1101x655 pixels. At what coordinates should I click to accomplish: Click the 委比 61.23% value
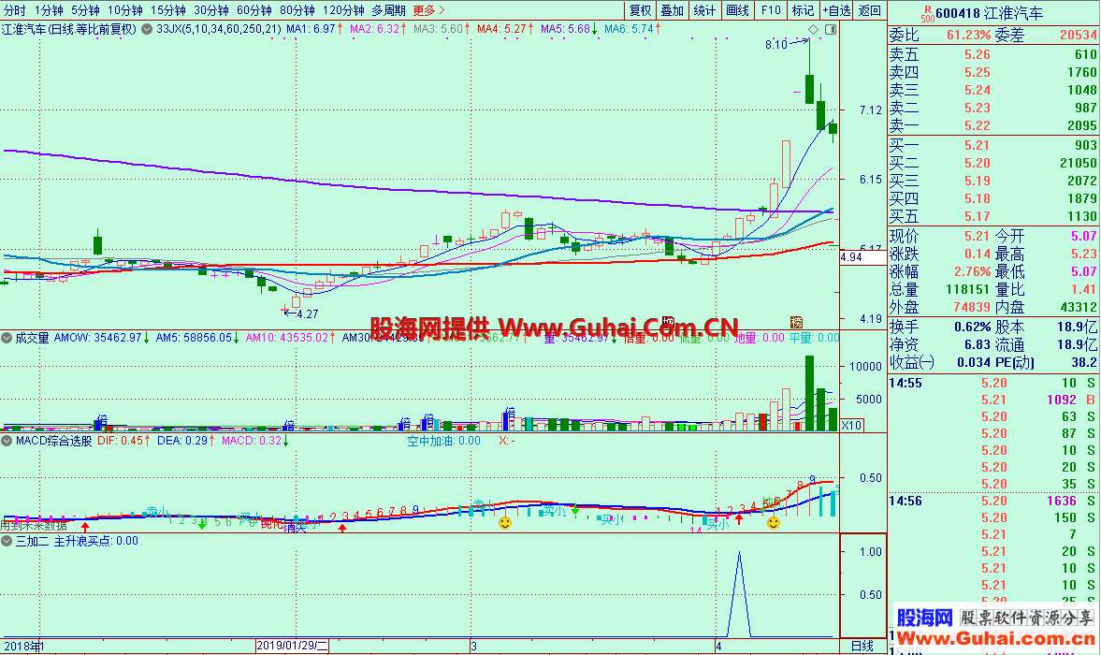coord(968,36)
